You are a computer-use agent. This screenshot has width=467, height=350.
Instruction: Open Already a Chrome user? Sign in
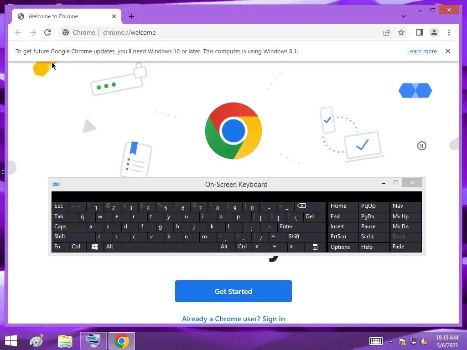click(233, 319)
